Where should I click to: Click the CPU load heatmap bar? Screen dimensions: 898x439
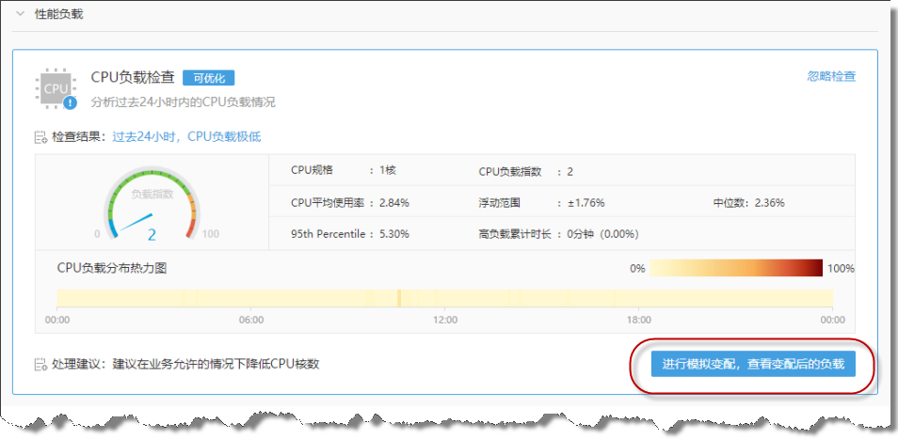point(444,298)
